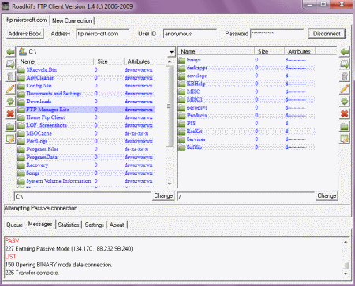Click the local file list scrollbar thumb

(170, 106)
